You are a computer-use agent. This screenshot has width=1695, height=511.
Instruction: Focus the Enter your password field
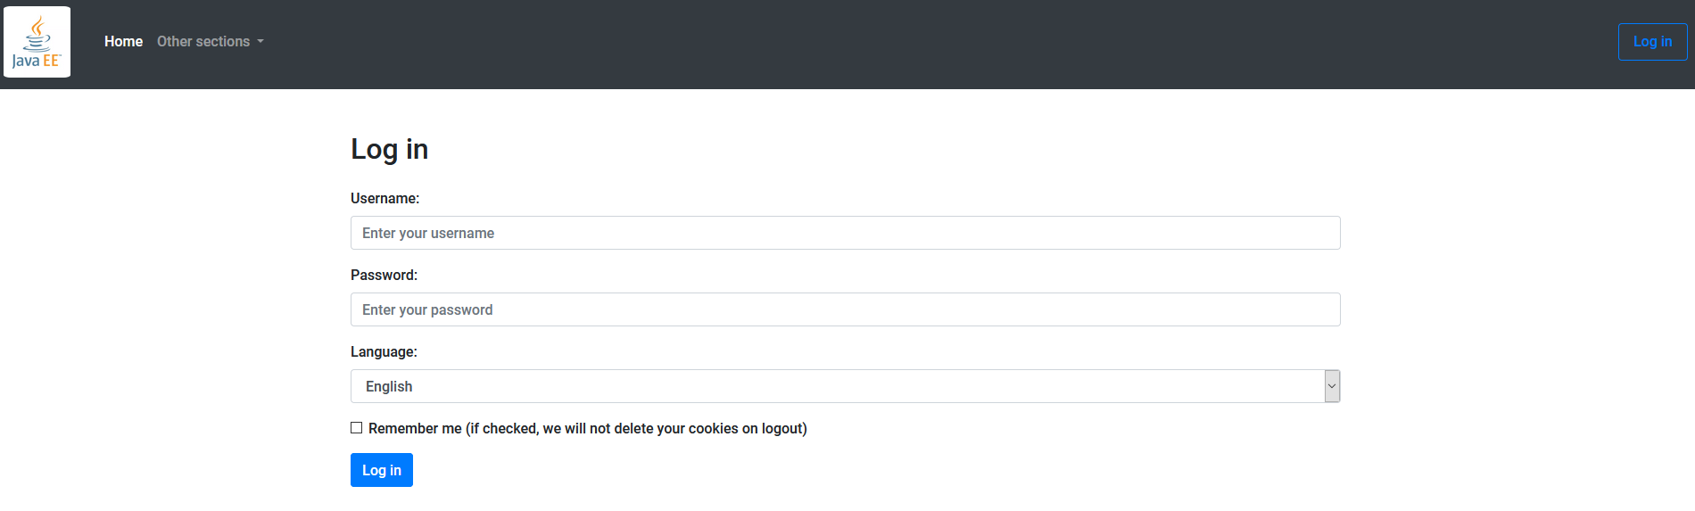point(845,309)
